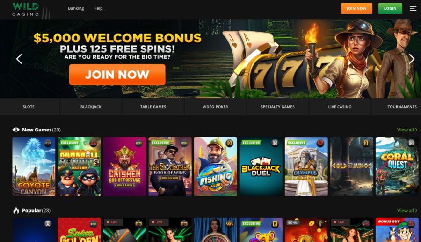Viewport: 421px width, 242px height.
Task: Advance to next banner slide arrow
Action: [412, 59]
